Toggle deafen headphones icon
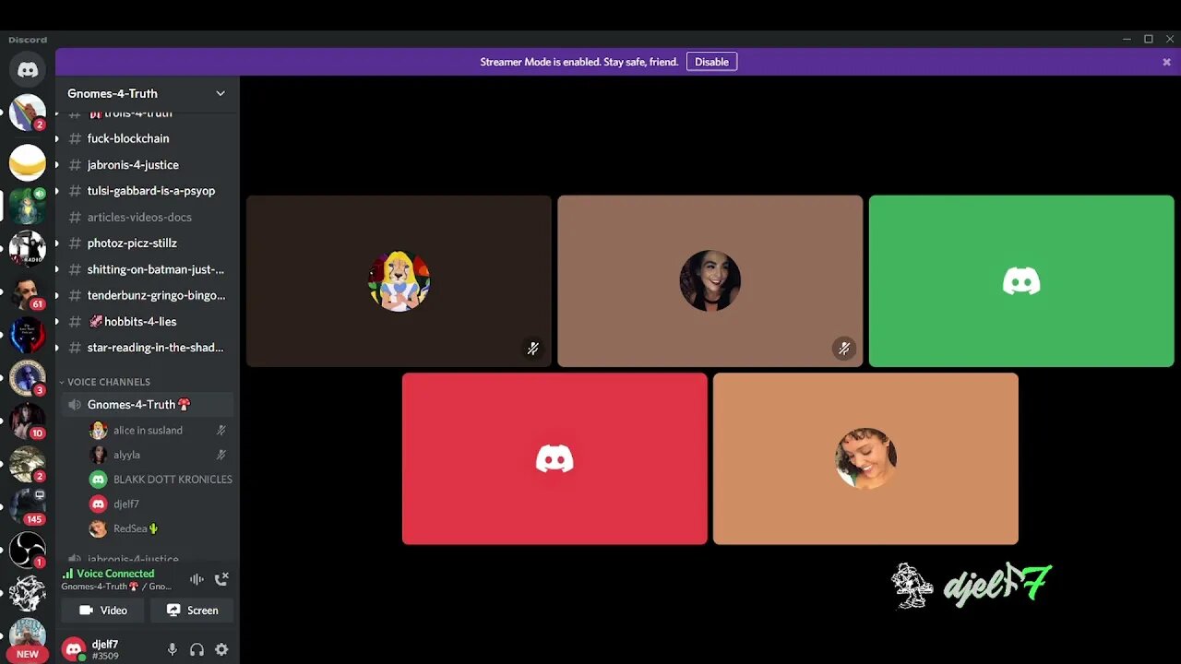The image size is (1181, 664). tap(197, 649)
